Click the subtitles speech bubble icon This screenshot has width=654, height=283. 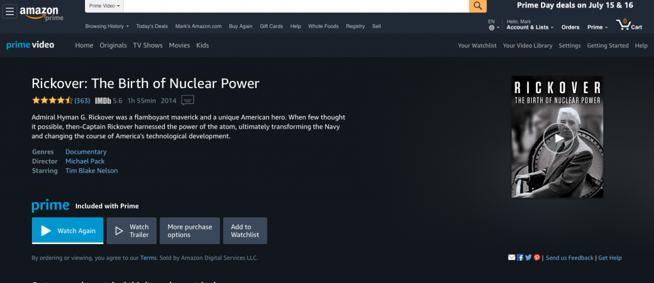click(188, 100)
